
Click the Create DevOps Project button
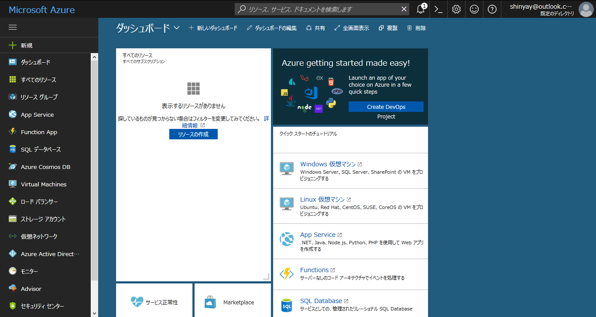pyautogui.click(x=386, y=107)
